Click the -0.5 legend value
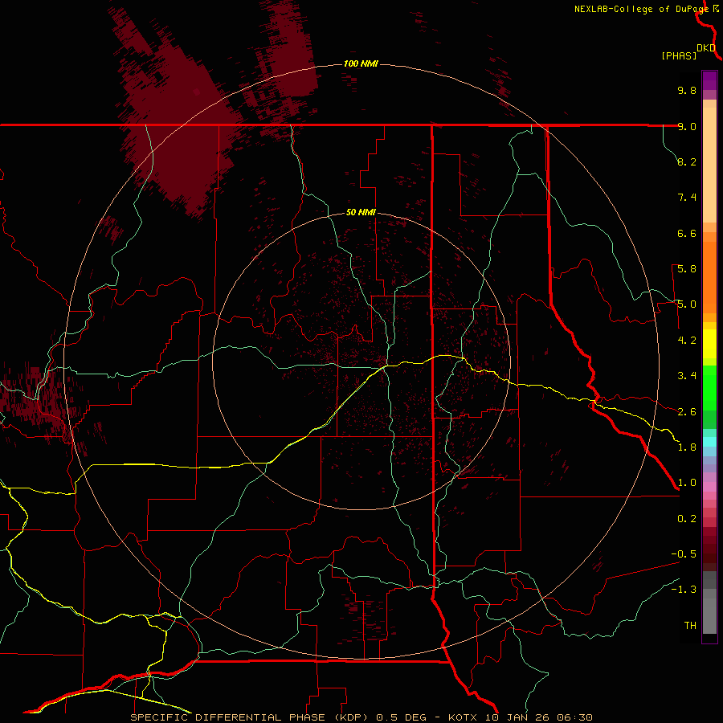The image size is (723, 723). [x=684, y=554]
